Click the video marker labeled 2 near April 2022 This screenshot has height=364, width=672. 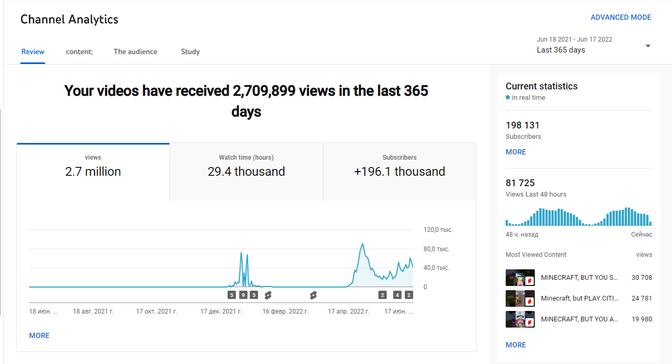point(383,295)
